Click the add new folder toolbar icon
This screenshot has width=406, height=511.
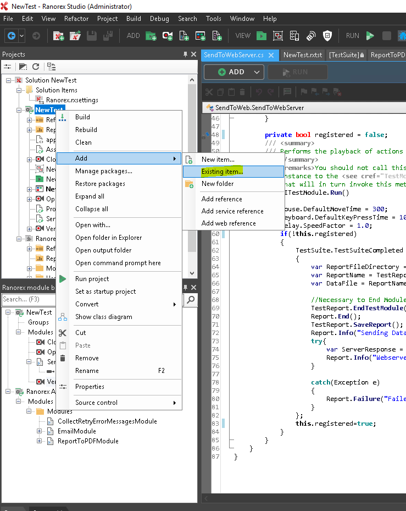point(151,36)
